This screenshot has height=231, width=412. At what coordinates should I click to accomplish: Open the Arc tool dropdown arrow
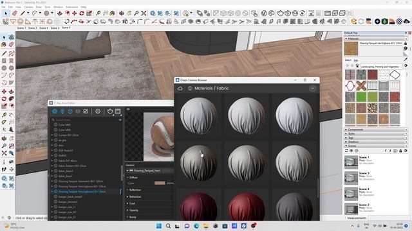(x=40, y=13)
